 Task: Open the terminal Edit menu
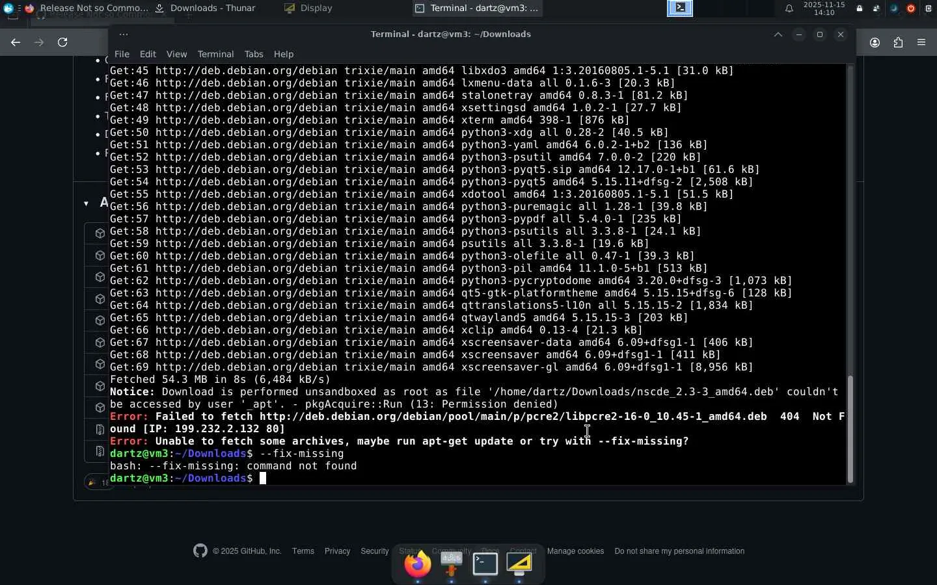148,54
